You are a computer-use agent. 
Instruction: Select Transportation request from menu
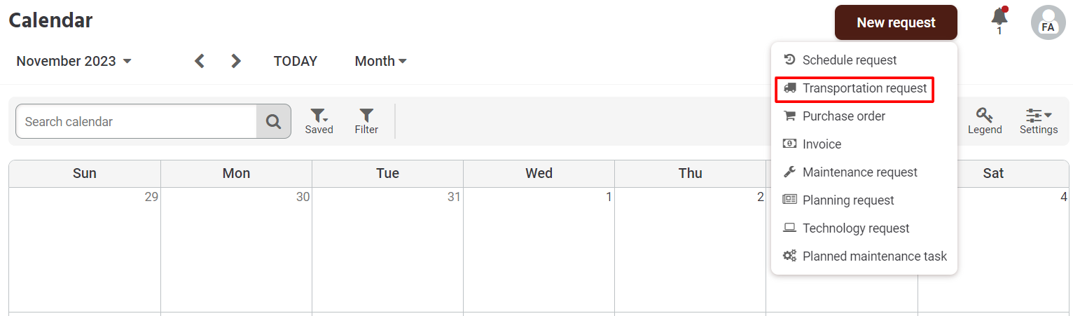coord(864,88)
